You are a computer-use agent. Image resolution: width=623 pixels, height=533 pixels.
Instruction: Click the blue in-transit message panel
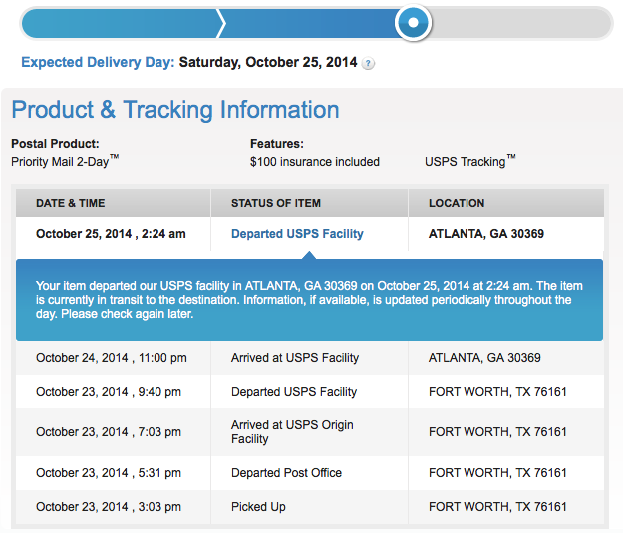[309, 300]
